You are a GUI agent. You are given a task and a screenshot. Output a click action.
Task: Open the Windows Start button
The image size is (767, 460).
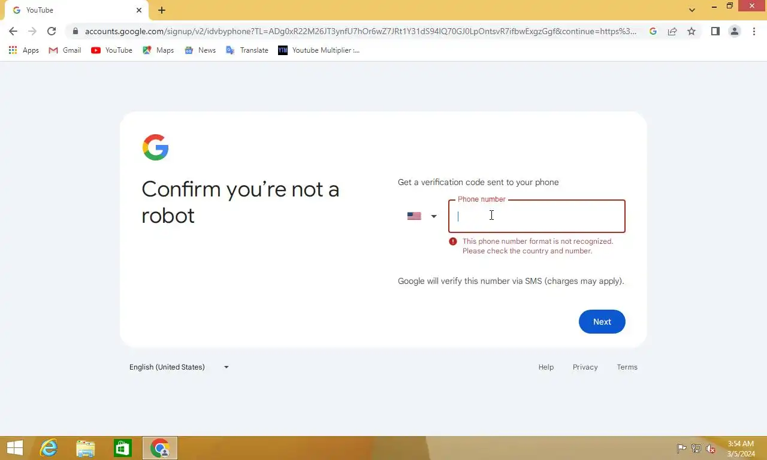point(14,448)
